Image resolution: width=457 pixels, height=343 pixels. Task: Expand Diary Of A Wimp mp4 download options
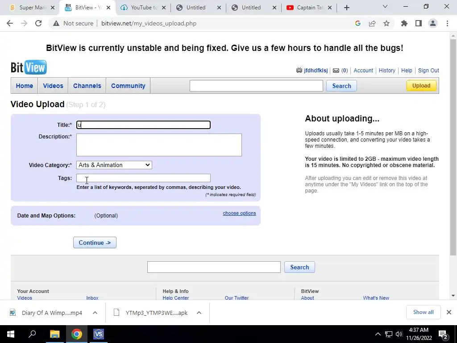point(95,313)
